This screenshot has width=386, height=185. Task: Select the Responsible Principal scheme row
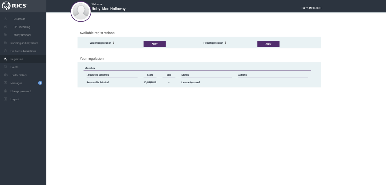[x=98, y=82]
